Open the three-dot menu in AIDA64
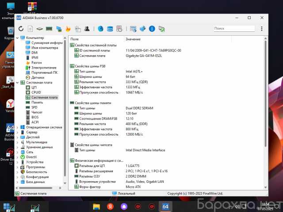This screenshot has width=283, height=212. tap(262, 28)
